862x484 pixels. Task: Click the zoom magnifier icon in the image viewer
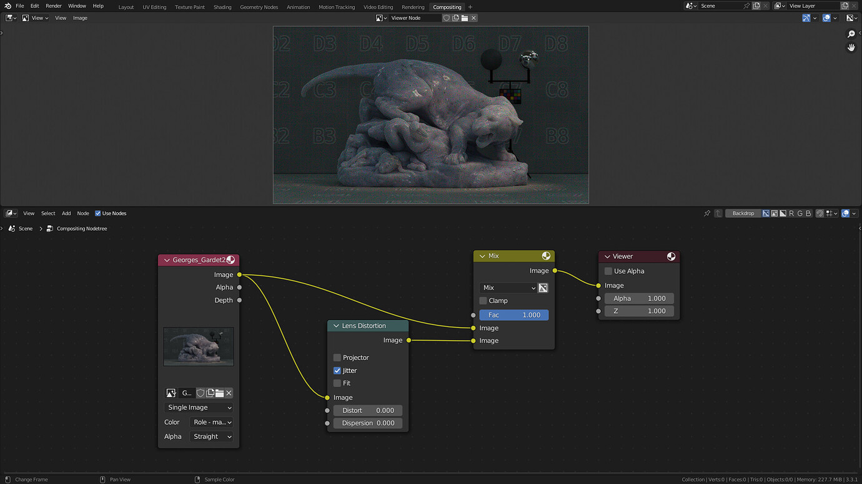[851, 34]
